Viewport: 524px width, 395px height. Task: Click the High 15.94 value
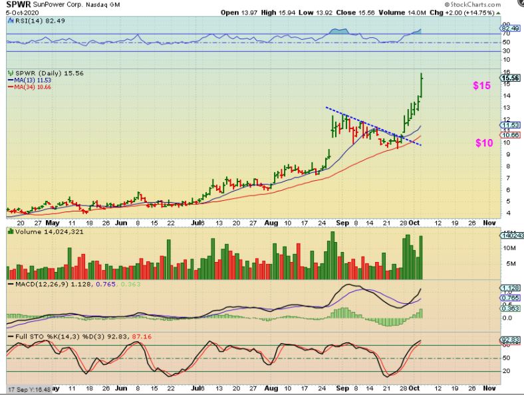pos(278,13)
